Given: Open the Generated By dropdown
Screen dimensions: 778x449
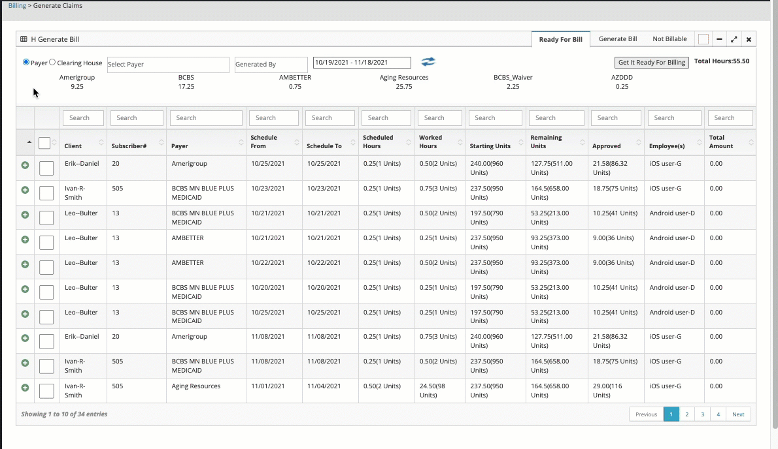Looking at the screenshot, I should [271, 65].
